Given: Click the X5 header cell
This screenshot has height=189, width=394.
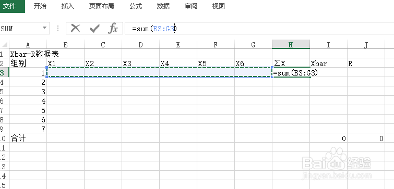Looking at the screenshot, I should pos(216,63).
